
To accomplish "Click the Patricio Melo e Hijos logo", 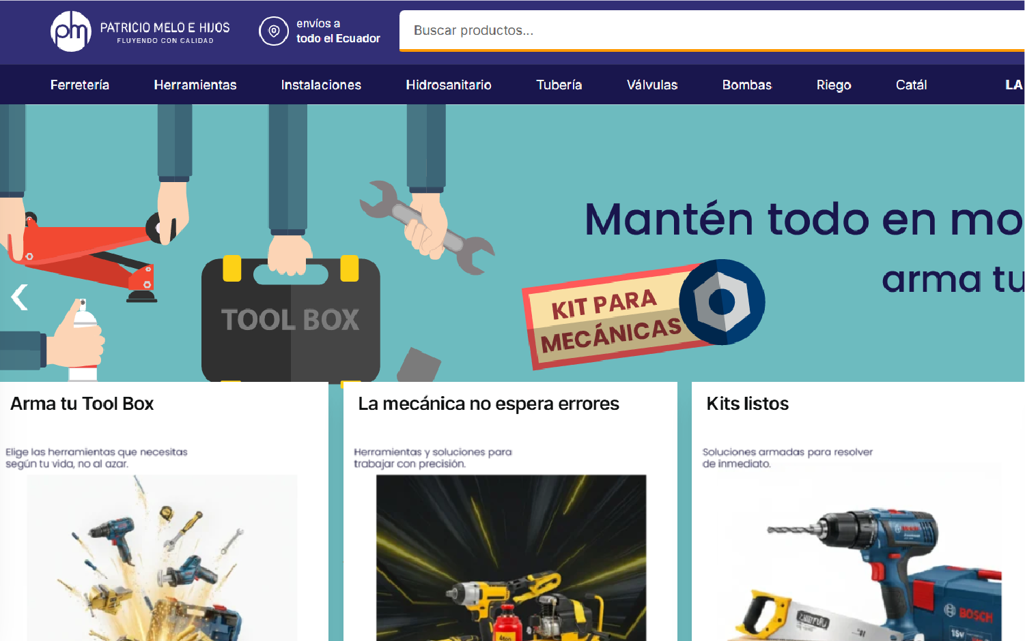I will tap(140, 31).
